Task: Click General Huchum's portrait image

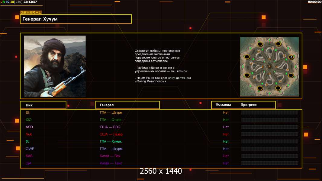Action: pos(55,66)
